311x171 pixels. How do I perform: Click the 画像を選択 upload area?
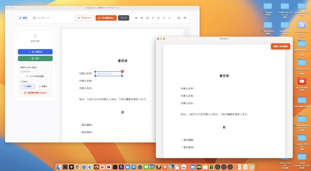tap(35, 39)
